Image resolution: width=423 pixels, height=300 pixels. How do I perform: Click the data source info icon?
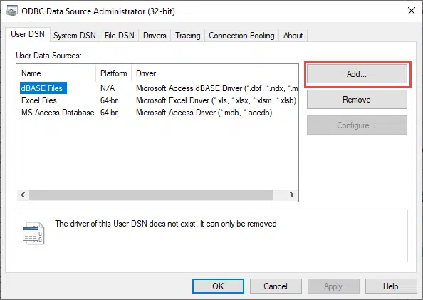point(33,233)
